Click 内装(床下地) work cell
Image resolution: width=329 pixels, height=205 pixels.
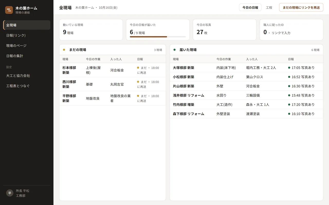(226, 68)
